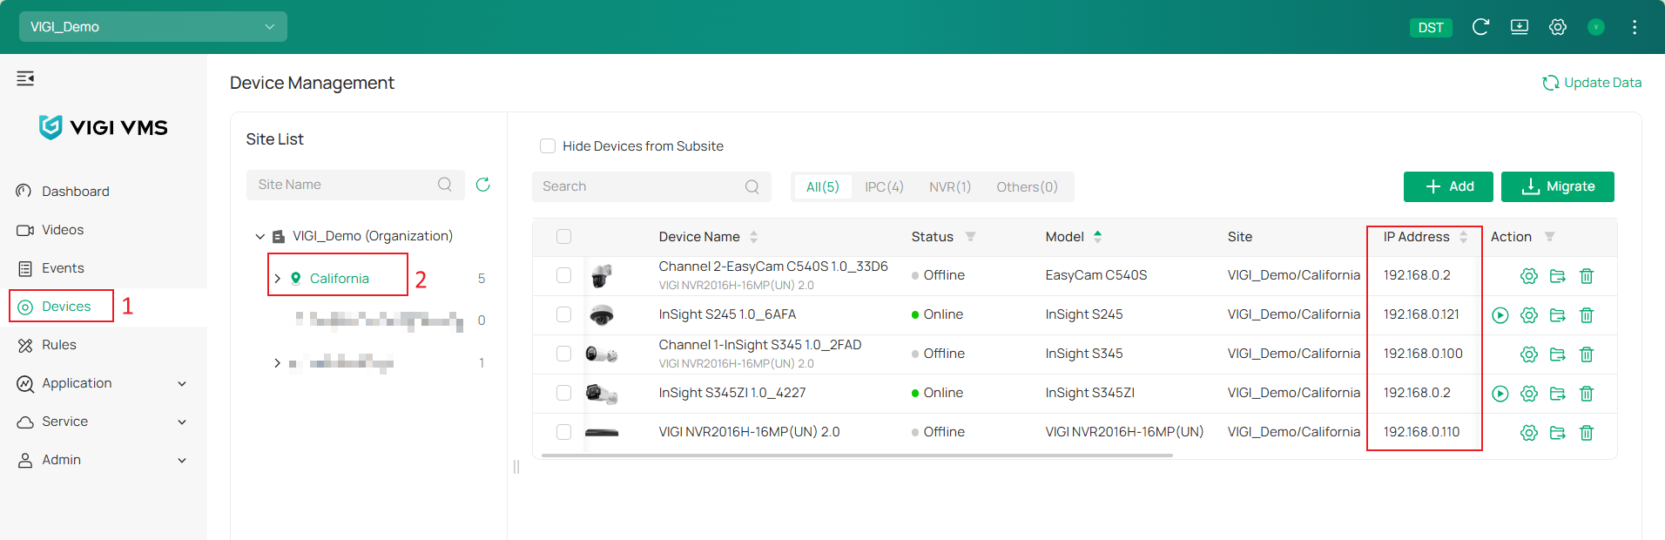Delete the InSight S345ZI device
The width and height of the screenshot is (1665, 540).
point(1587,394)
